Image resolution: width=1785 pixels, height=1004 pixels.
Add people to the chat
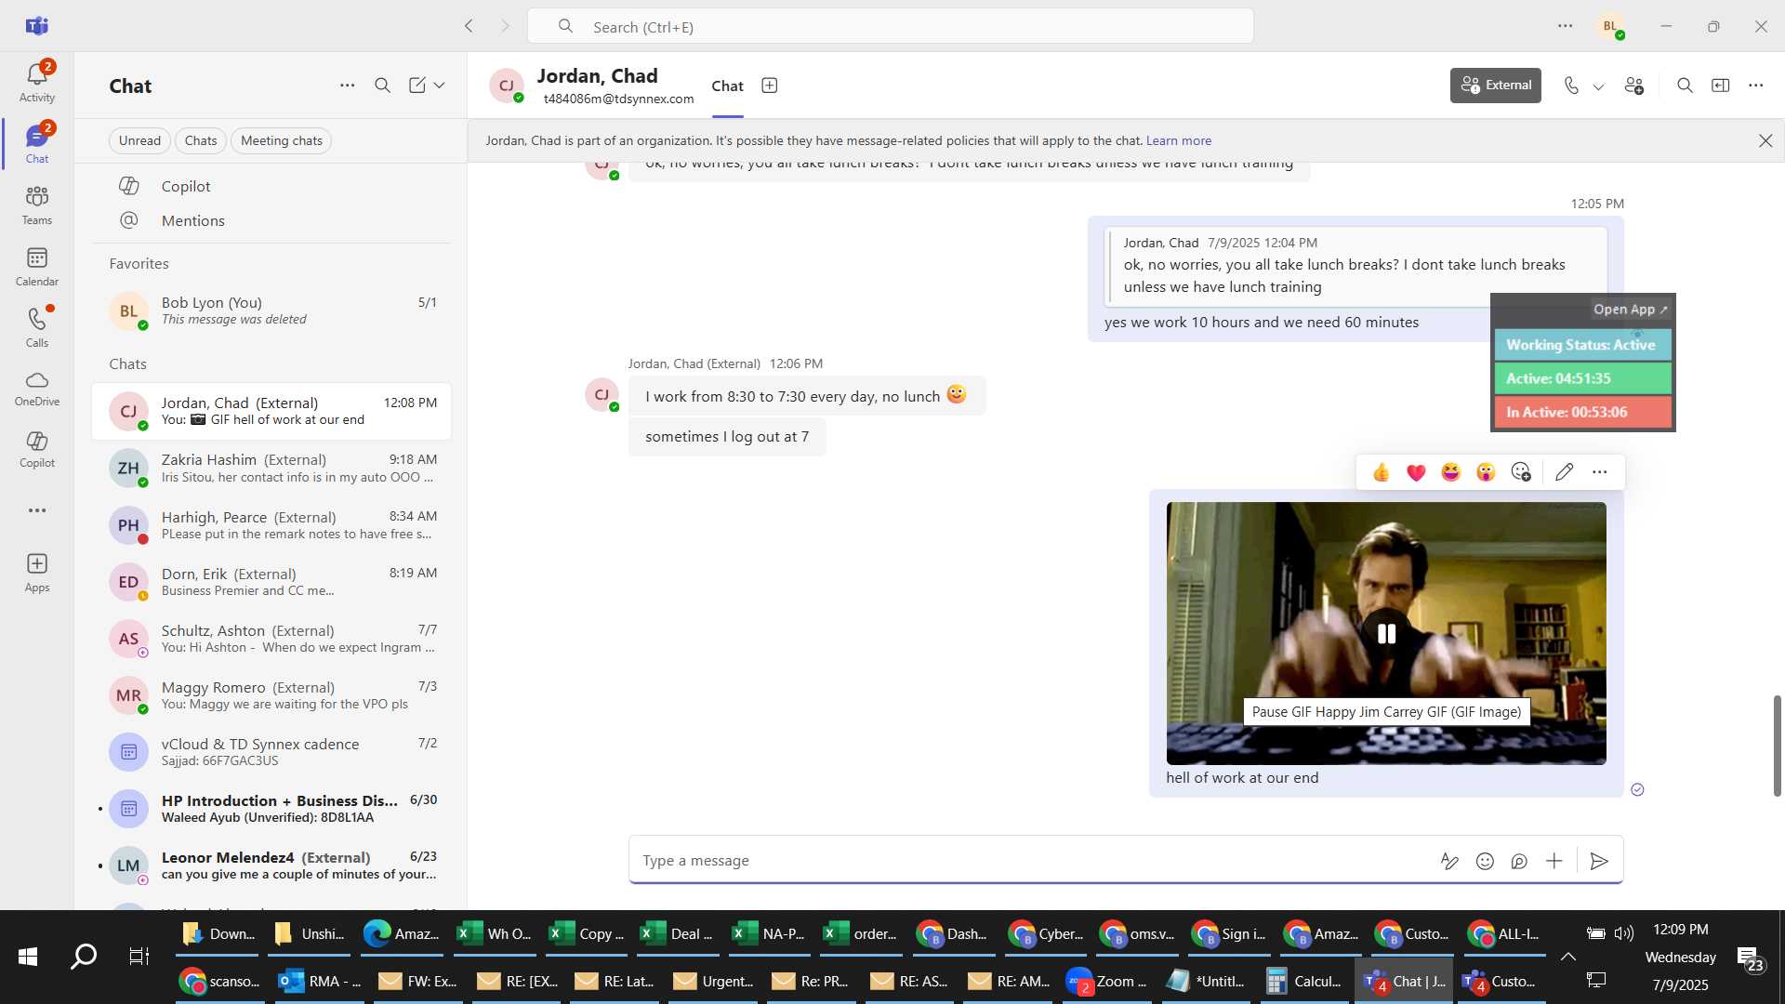point(1634,86)
